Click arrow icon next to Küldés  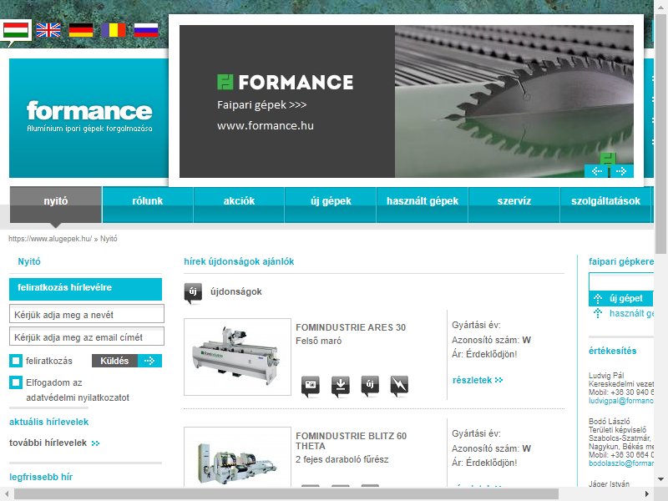(149, 361)
